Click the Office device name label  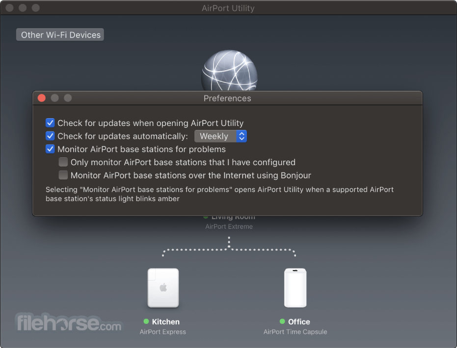pos(299,322)
